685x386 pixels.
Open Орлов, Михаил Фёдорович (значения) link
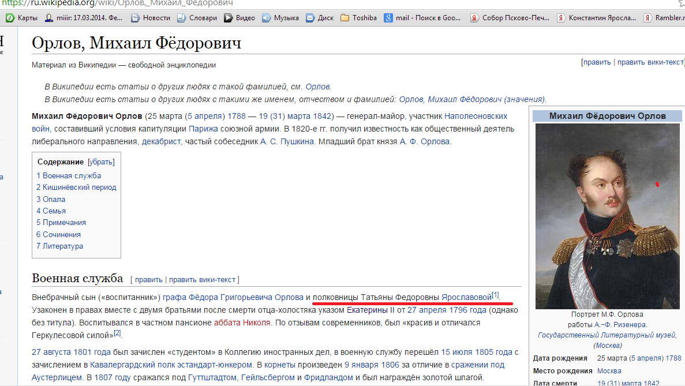[x=472, y=99]
